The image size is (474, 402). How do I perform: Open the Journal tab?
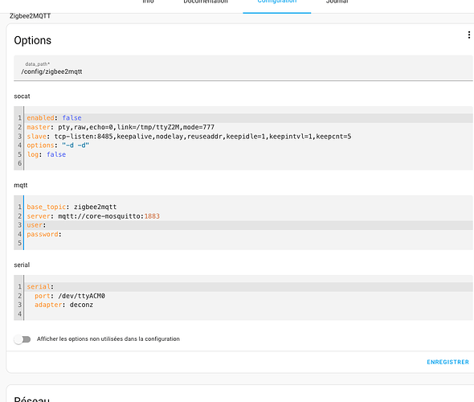pos(337,2)
